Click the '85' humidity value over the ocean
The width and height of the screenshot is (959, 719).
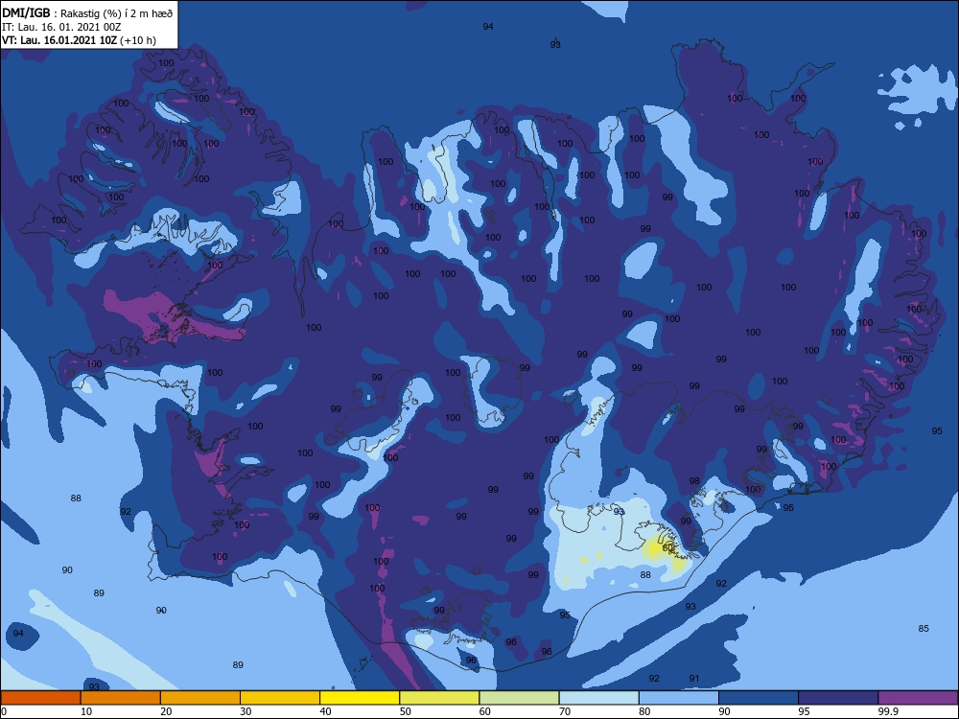(x=924, y=629)
